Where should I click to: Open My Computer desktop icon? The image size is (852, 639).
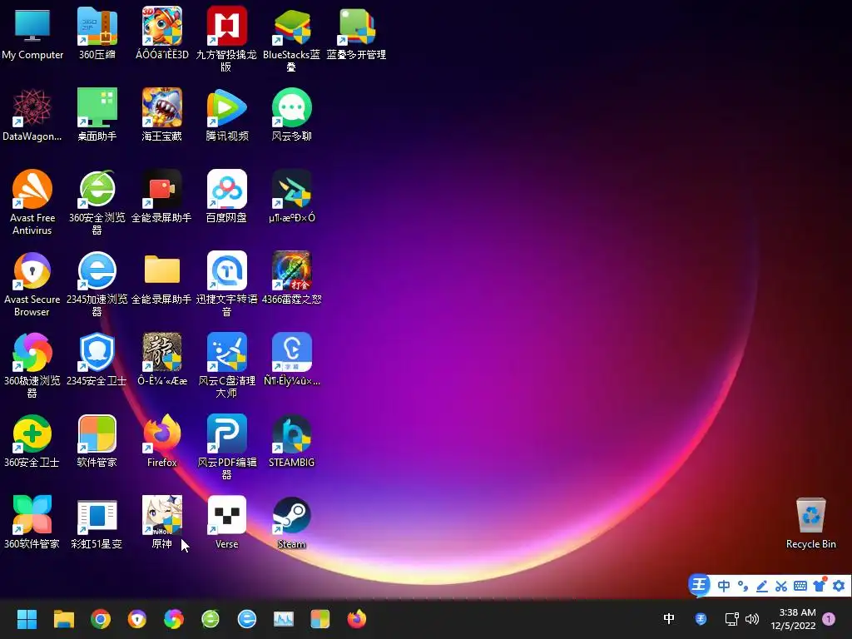tap(32, 32)
